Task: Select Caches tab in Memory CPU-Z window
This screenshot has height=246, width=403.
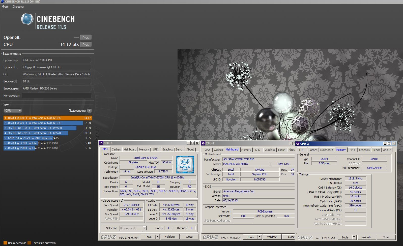Action: click(x=313, y=150)
